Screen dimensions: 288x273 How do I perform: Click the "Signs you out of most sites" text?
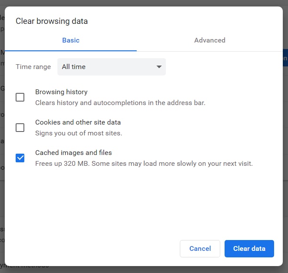pos(78,133)
